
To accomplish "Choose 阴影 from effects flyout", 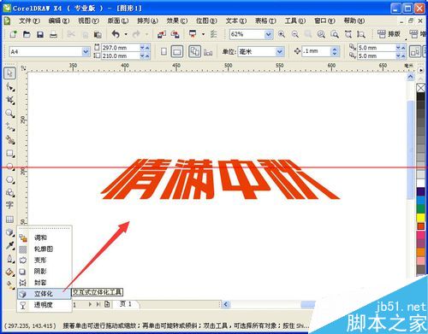I will [x=45, y=272].
